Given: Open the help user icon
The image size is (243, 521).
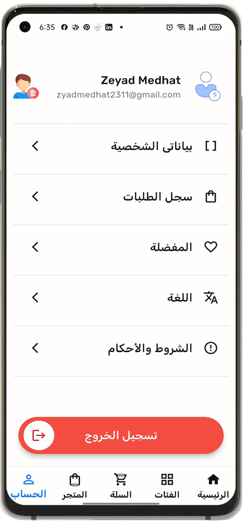Looking at the screenshot, I should tap(207, 87).
